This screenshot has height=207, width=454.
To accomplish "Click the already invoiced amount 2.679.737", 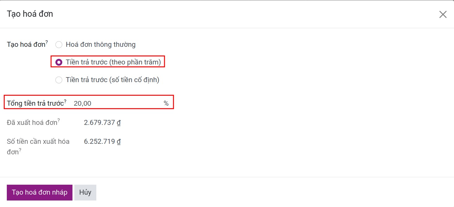I will click(x=99, y=123).
